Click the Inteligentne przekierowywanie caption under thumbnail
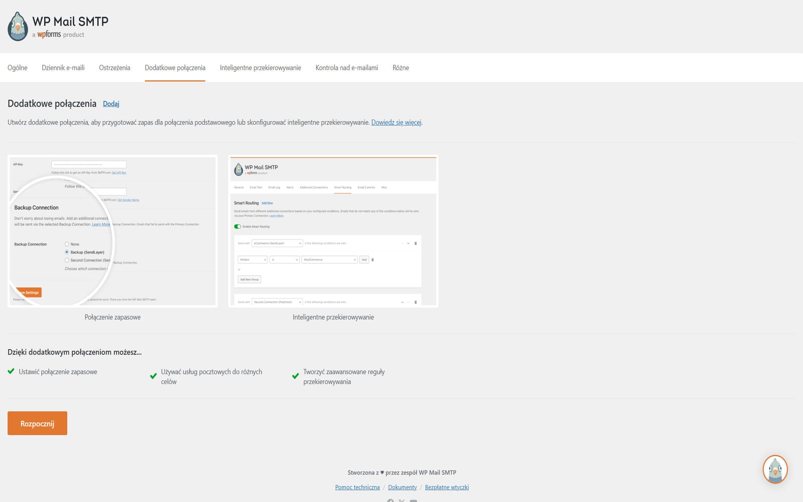 tap(333, 317)
